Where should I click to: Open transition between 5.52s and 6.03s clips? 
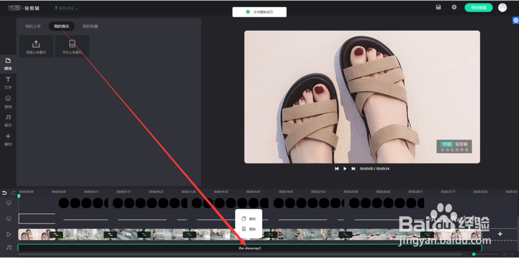pyautogui.click(x=345, y=235)
